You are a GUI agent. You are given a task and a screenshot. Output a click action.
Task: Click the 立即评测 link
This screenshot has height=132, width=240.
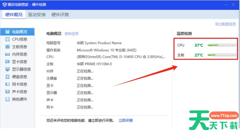pos(125,120)
